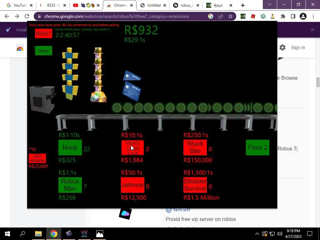Open Web Store settings gear

point(282,47)
